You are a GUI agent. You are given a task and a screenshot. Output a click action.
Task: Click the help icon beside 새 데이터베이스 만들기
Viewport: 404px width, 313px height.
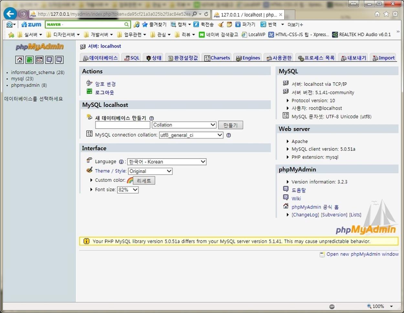point(152,118)
